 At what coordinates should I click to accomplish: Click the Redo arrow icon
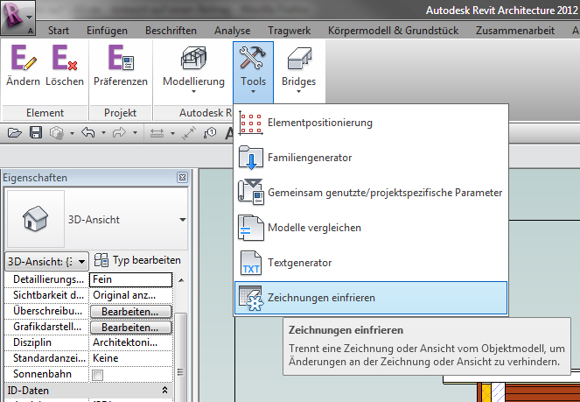coord(119,132)
